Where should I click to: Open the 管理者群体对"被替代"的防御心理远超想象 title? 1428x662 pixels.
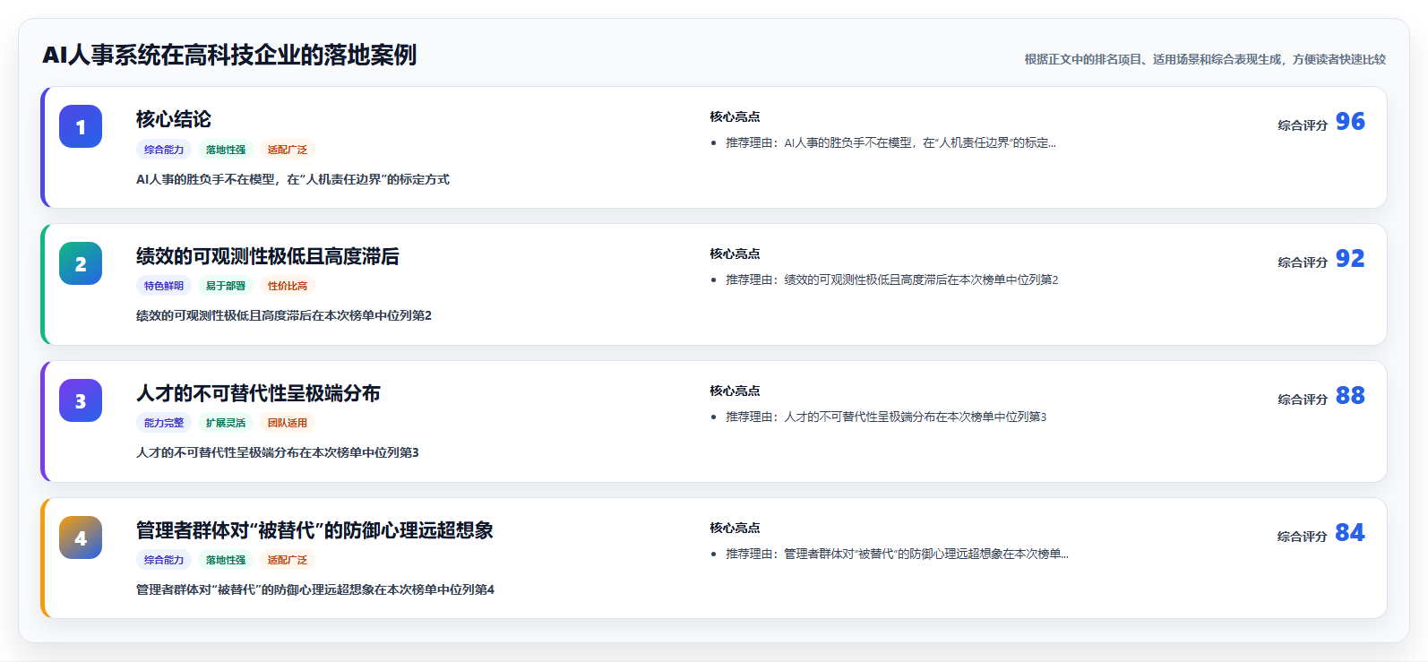pos(314,530)
